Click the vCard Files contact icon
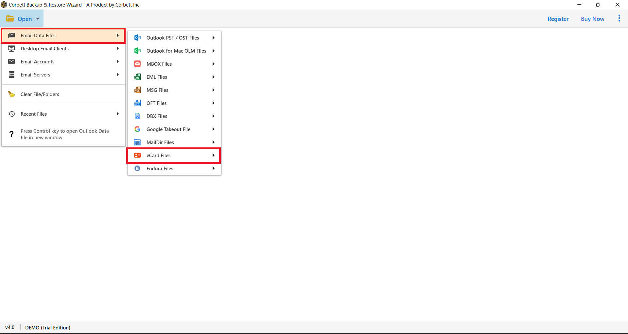628x334 pixels. [x=137, y=155]
